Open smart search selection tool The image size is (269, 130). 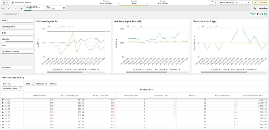point(3,8)
